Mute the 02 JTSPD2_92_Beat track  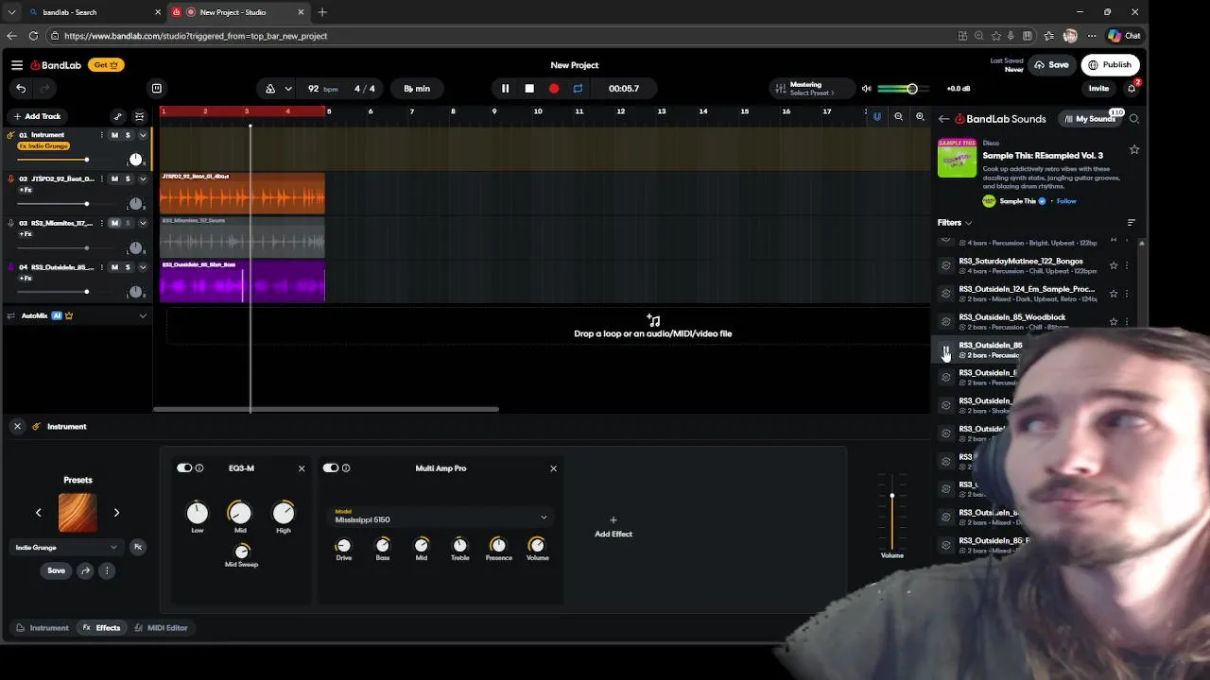[114, 178]
